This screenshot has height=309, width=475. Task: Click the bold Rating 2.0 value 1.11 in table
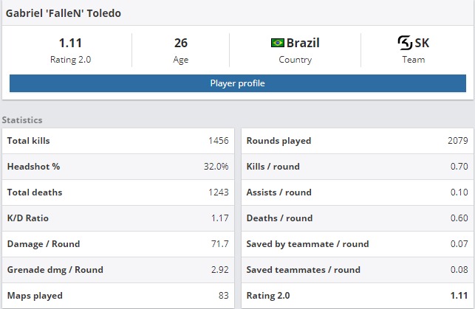tap(459, 296)
